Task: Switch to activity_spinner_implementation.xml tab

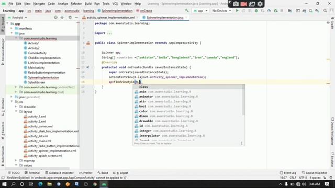Action: pyautogui.click(x=110, y=17)
